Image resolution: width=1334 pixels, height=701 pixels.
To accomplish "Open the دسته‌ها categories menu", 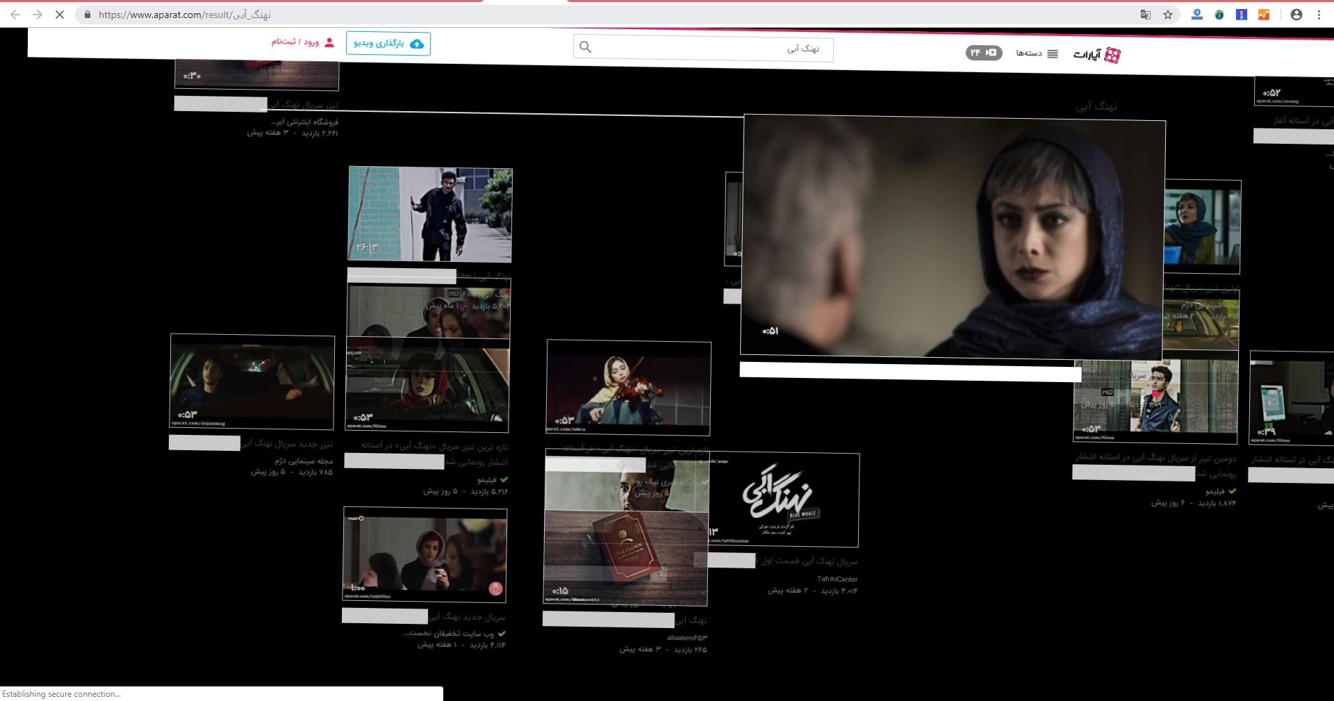I will pyautogui.click(x=1037, y=53).
